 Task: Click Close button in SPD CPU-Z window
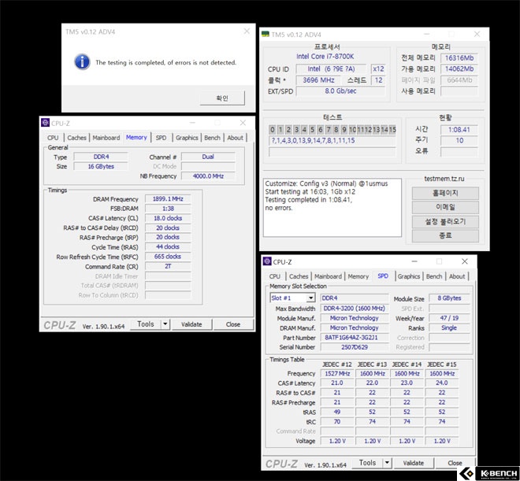click(x=455, y=463)
